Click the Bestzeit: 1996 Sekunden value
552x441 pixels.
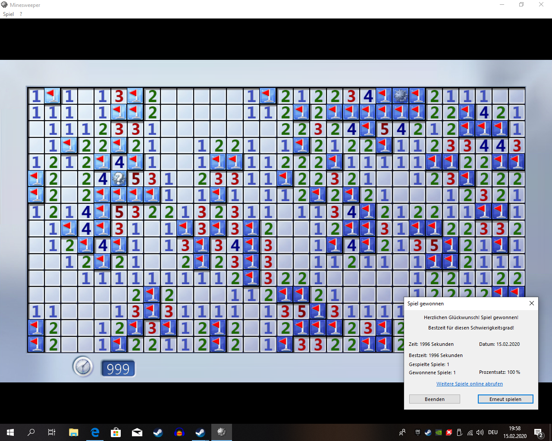pos(436,355)
